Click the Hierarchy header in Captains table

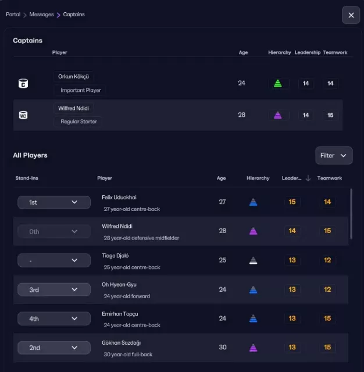(280, 52)
